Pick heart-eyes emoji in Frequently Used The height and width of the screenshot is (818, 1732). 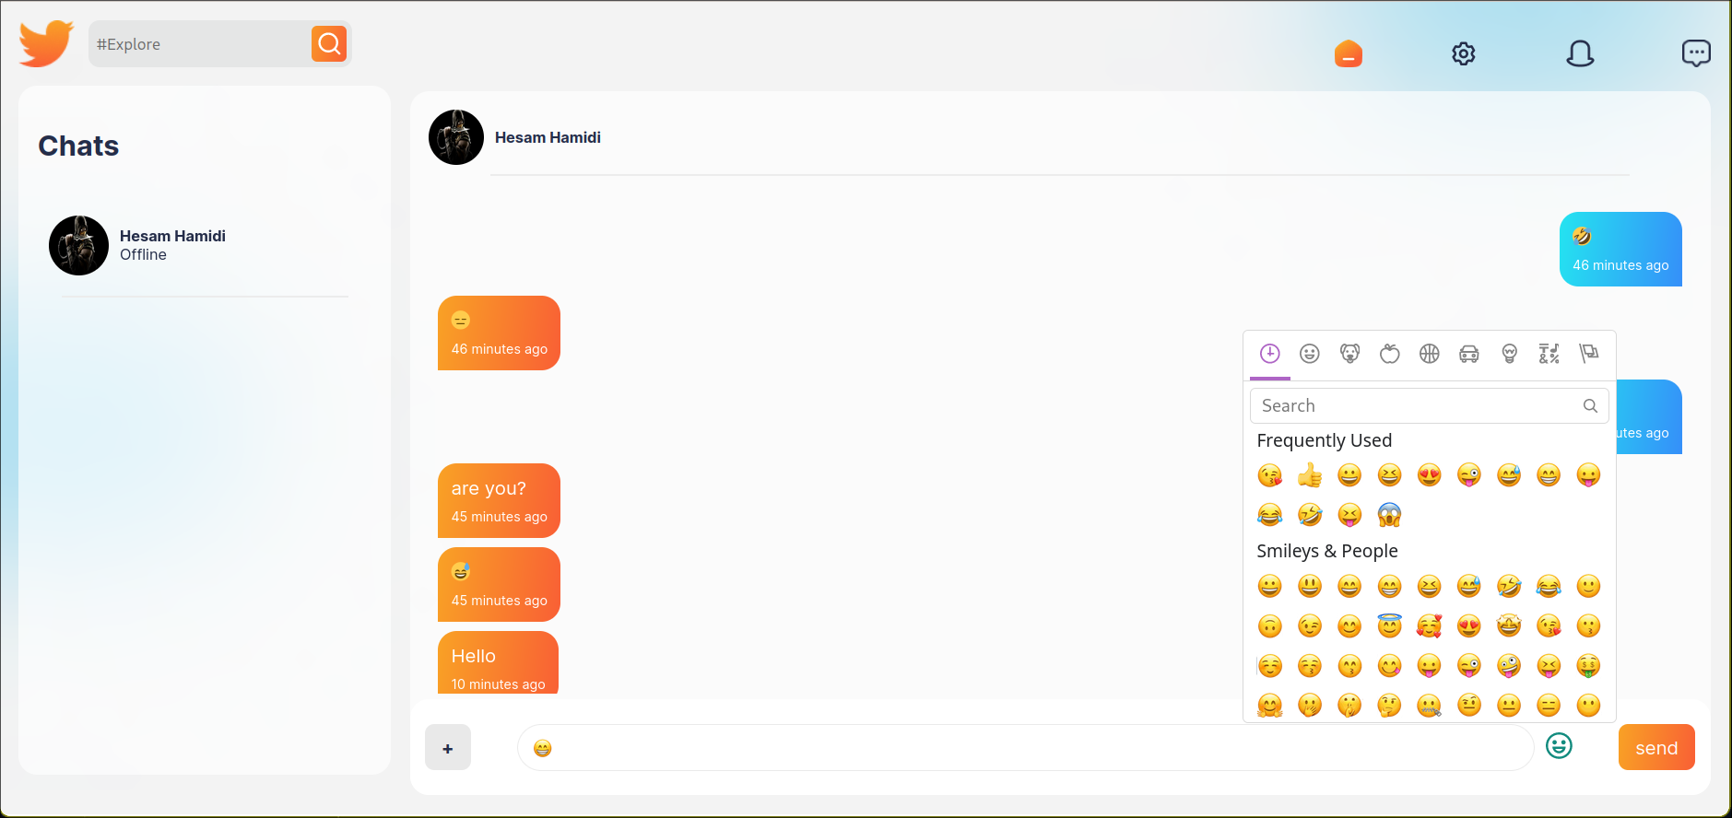click(1430, 475)
